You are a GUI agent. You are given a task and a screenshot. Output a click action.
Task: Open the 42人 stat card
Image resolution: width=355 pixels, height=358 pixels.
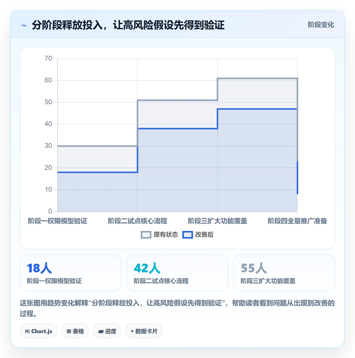[x=177, y=273]
